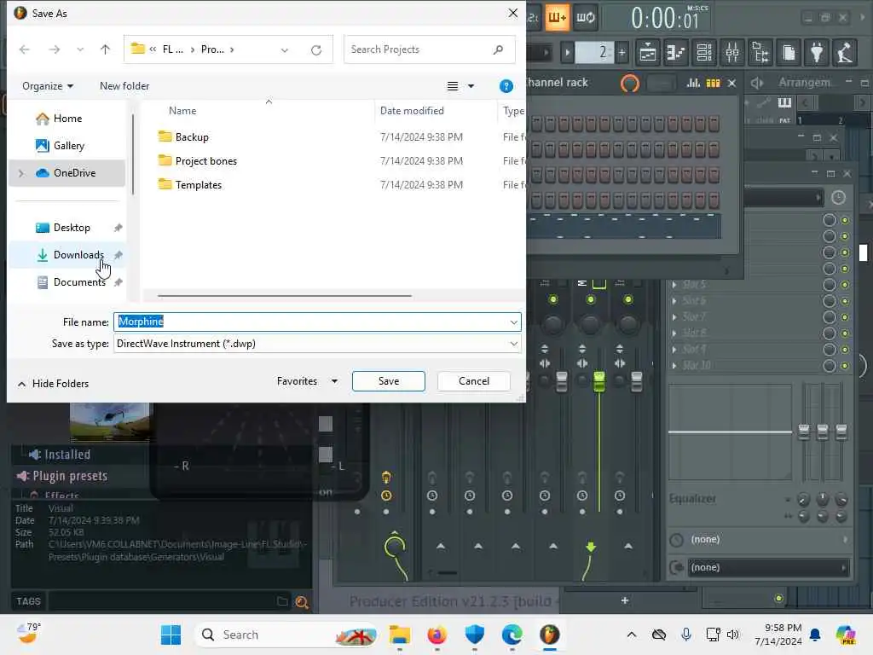The height and width of the screenshot is (655, 873).
Task: Click the help question mark icon
Action: [x=506, y=86]
